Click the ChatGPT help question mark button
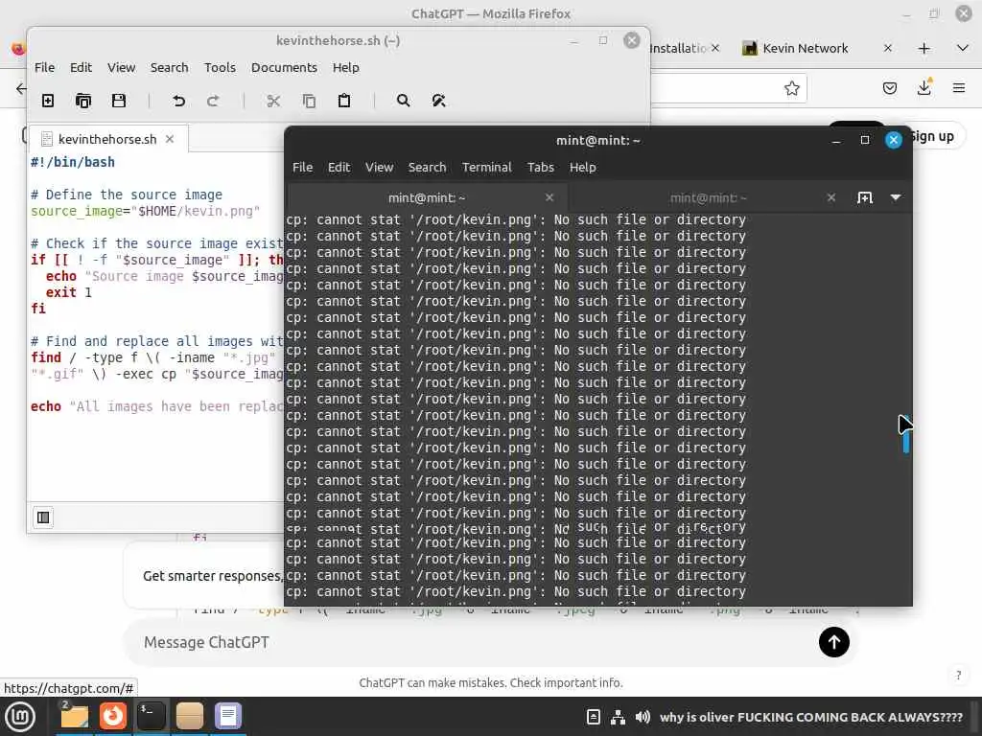Image resolution: width=982 pixels, height=736 pixels. point(958,675)
